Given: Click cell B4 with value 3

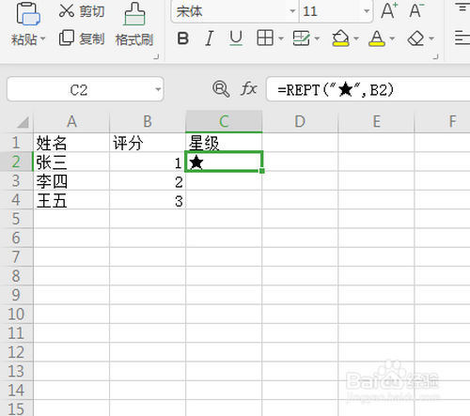Looking at the screenshot, I should coord(148,200).
